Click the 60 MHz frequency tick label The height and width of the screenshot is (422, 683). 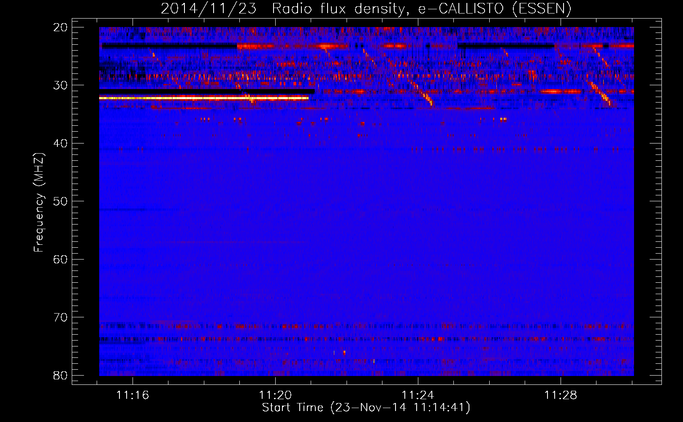point(60,259)
